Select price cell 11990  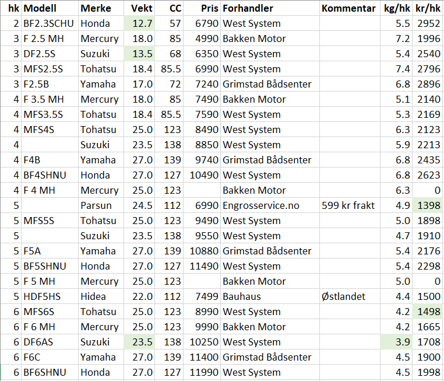click(202, 372)
